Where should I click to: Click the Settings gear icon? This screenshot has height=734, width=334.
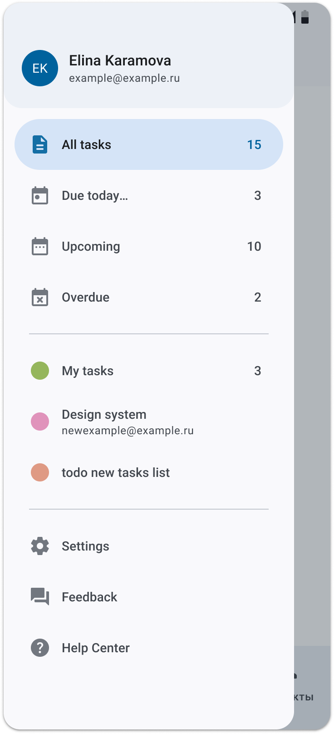[40, 546]
